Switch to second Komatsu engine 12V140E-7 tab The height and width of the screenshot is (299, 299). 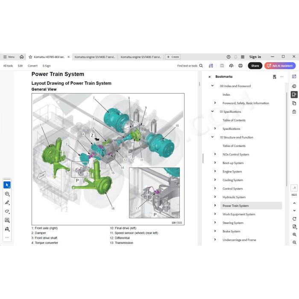click(x=141, y=57)
